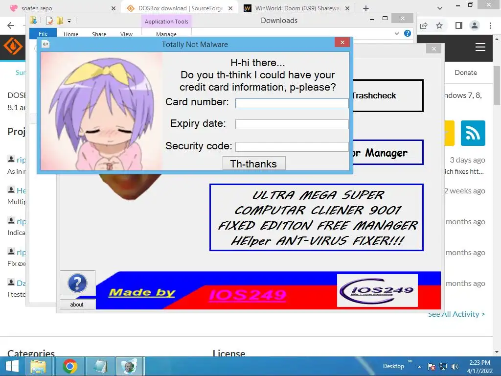Switch to the DOSBox download SourceForge tab

click(x=180, y=8)
